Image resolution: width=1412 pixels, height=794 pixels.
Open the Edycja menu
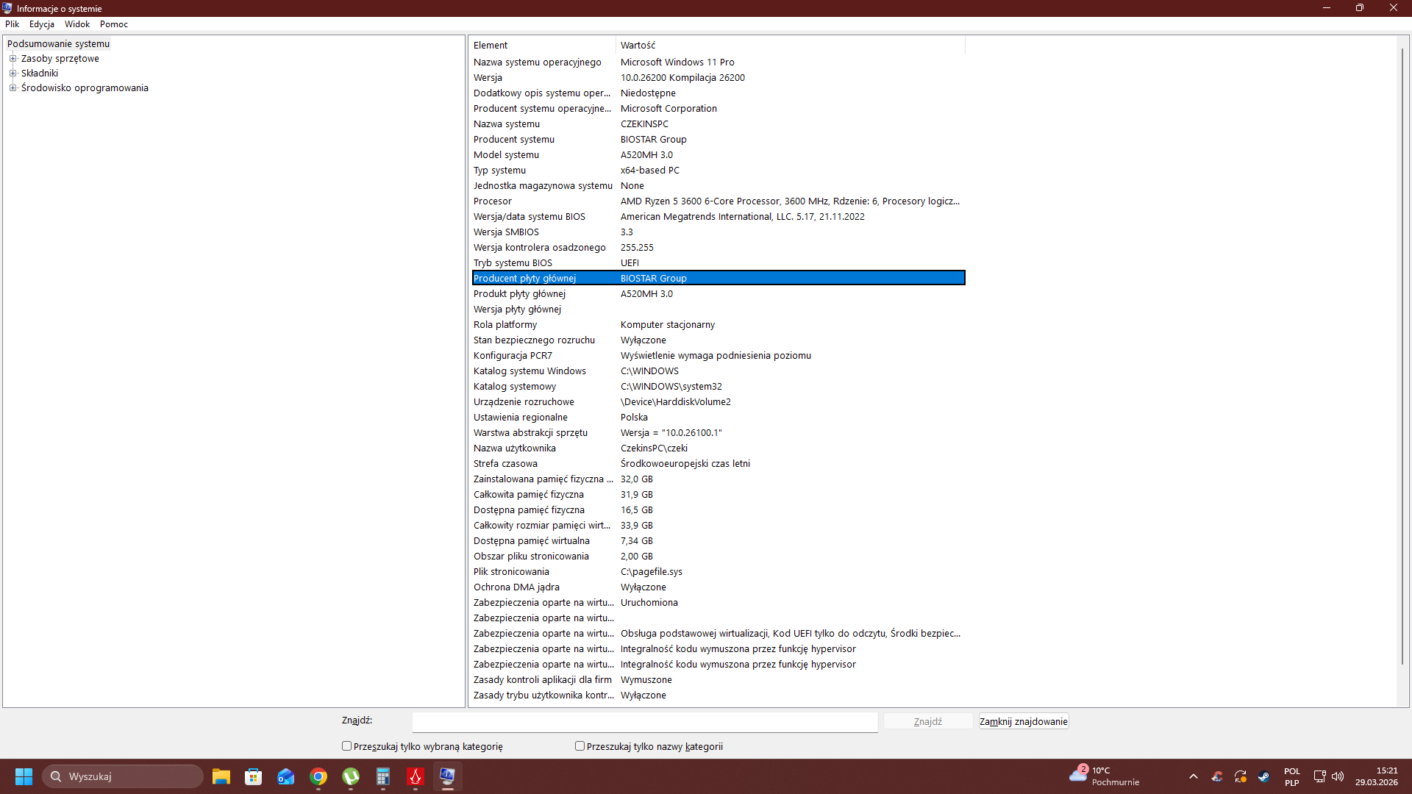coord(42,24)
